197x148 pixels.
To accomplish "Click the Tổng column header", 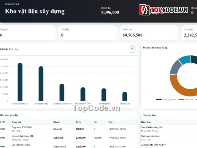I will pos(78,122).
